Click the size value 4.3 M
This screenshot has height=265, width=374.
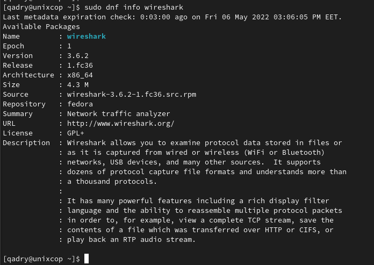[x=78, y=85]
